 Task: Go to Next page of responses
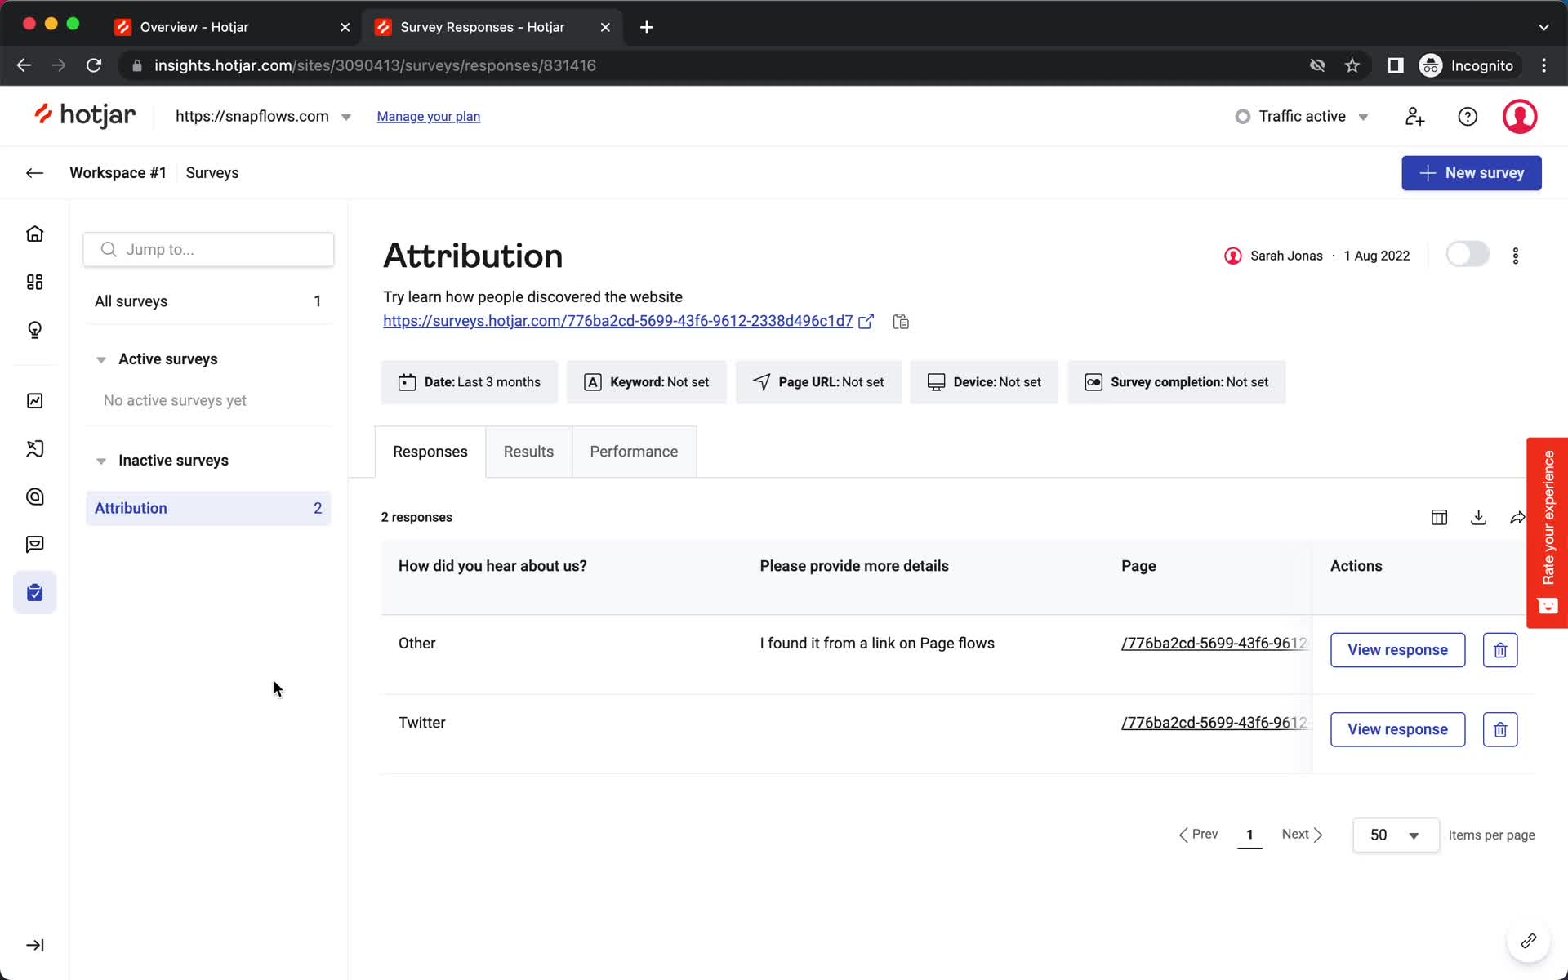coord(1302,834)
